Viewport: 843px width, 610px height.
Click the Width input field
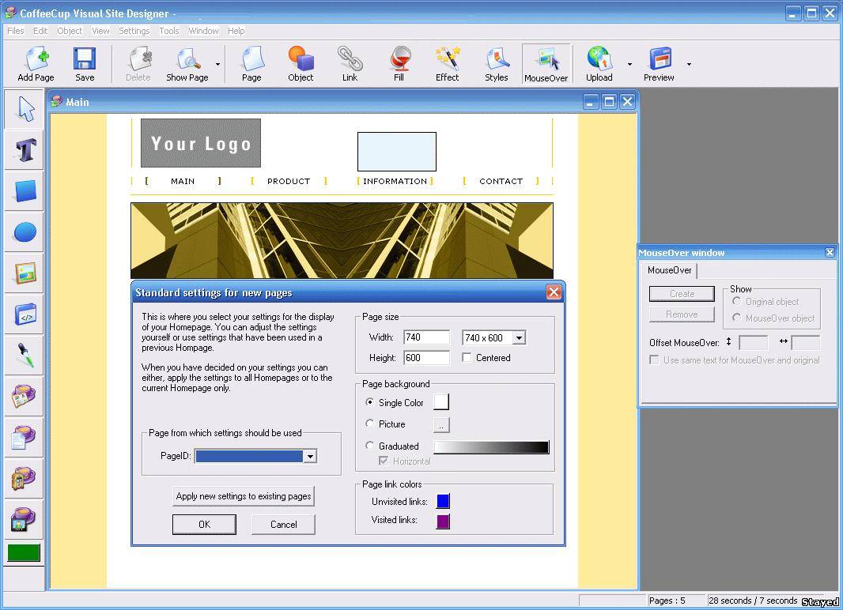pyautogui.click(x=426, y=337)
